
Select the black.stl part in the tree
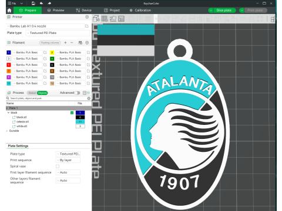(21, 117)
